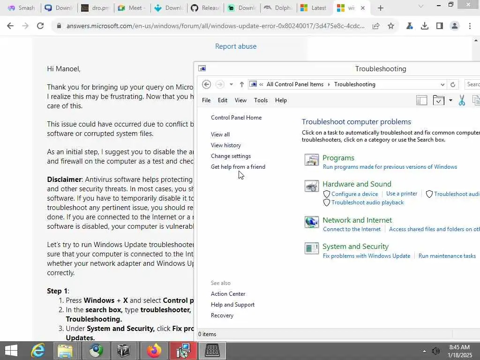Image resolution: width=480 pixels, height=360 pixels.
Task: Click Troubleshoot audio playback
Action: pyautogui.click(x=367, y=202)
